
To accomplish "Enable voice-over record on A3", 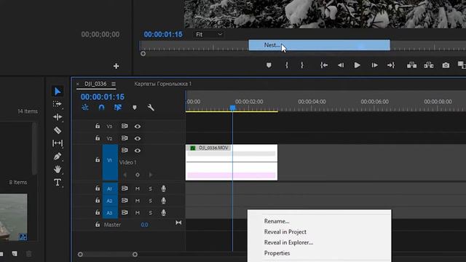I will click(x=163, y=213).
